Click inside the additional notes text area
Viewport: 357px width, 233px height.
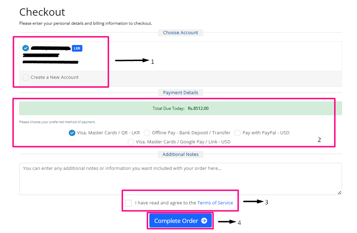[x=180, y=179]
